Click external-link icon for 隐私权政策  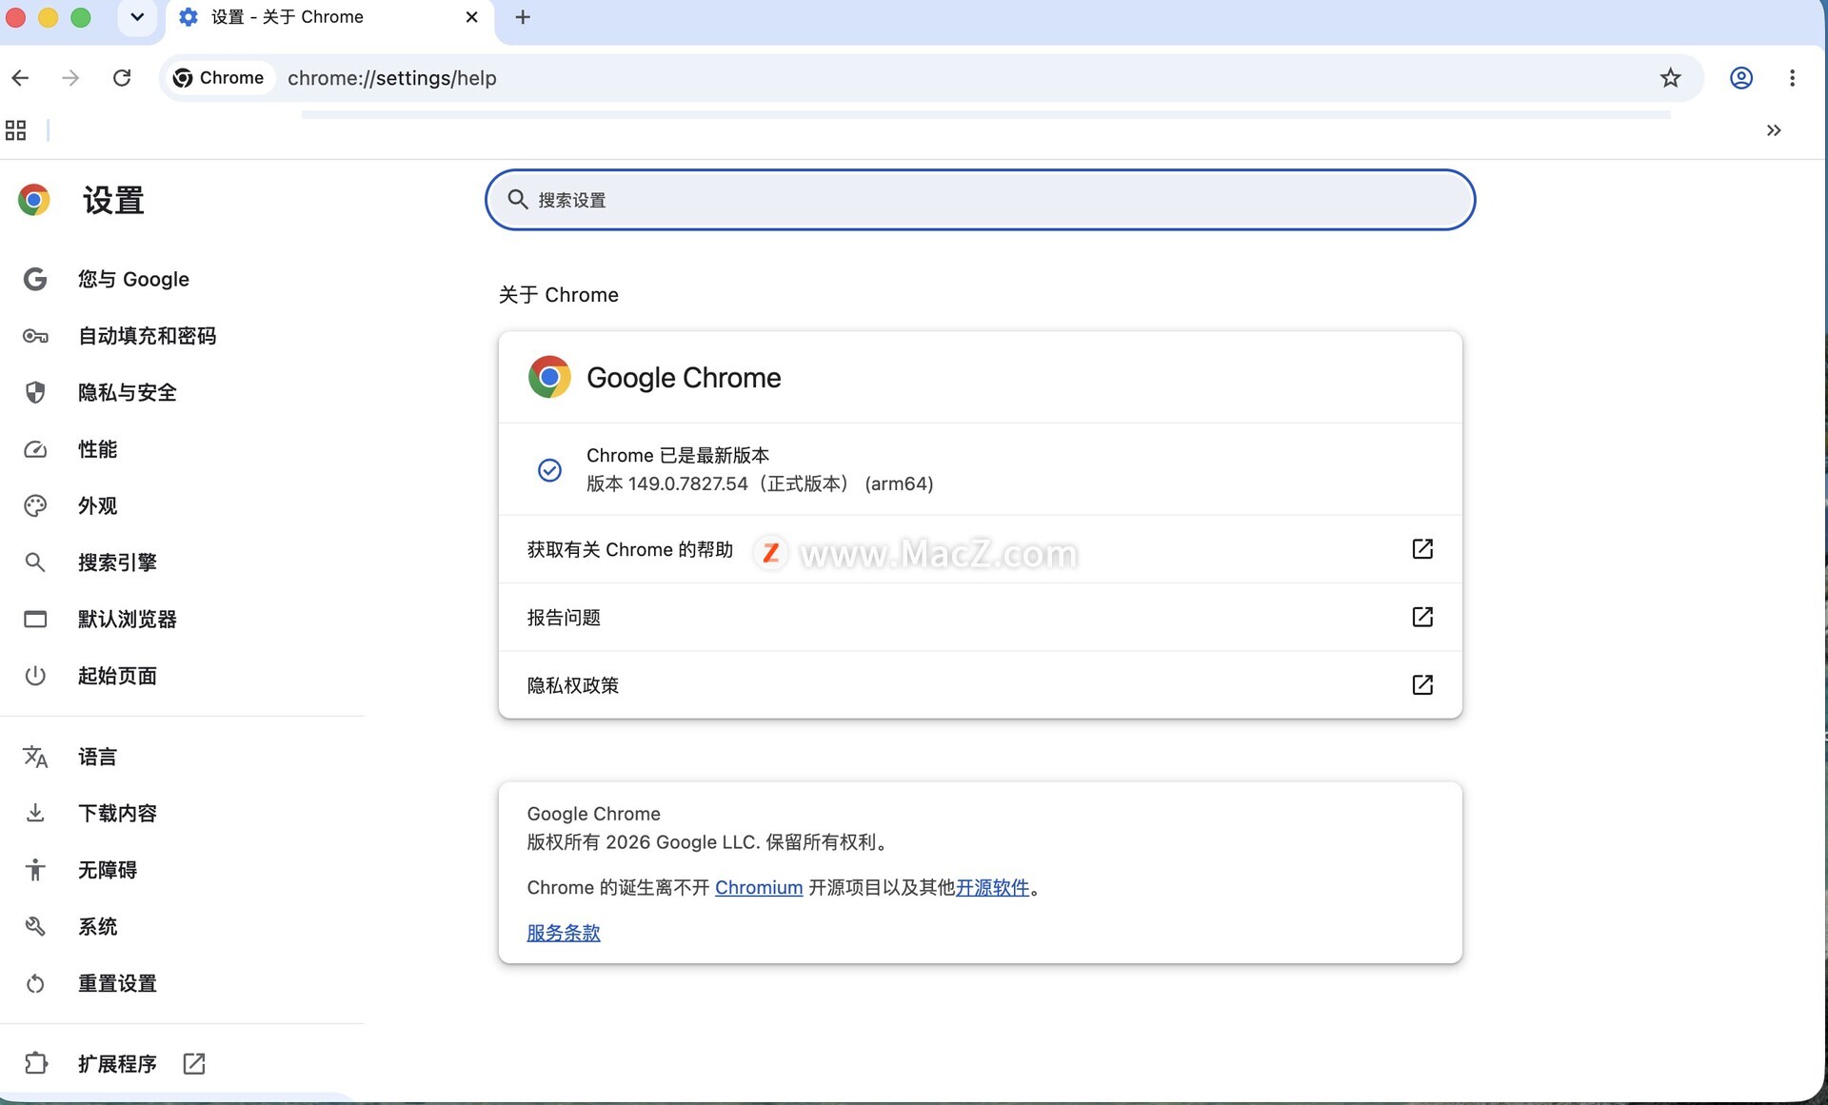pyautogui.click(x=1422, y=685)
